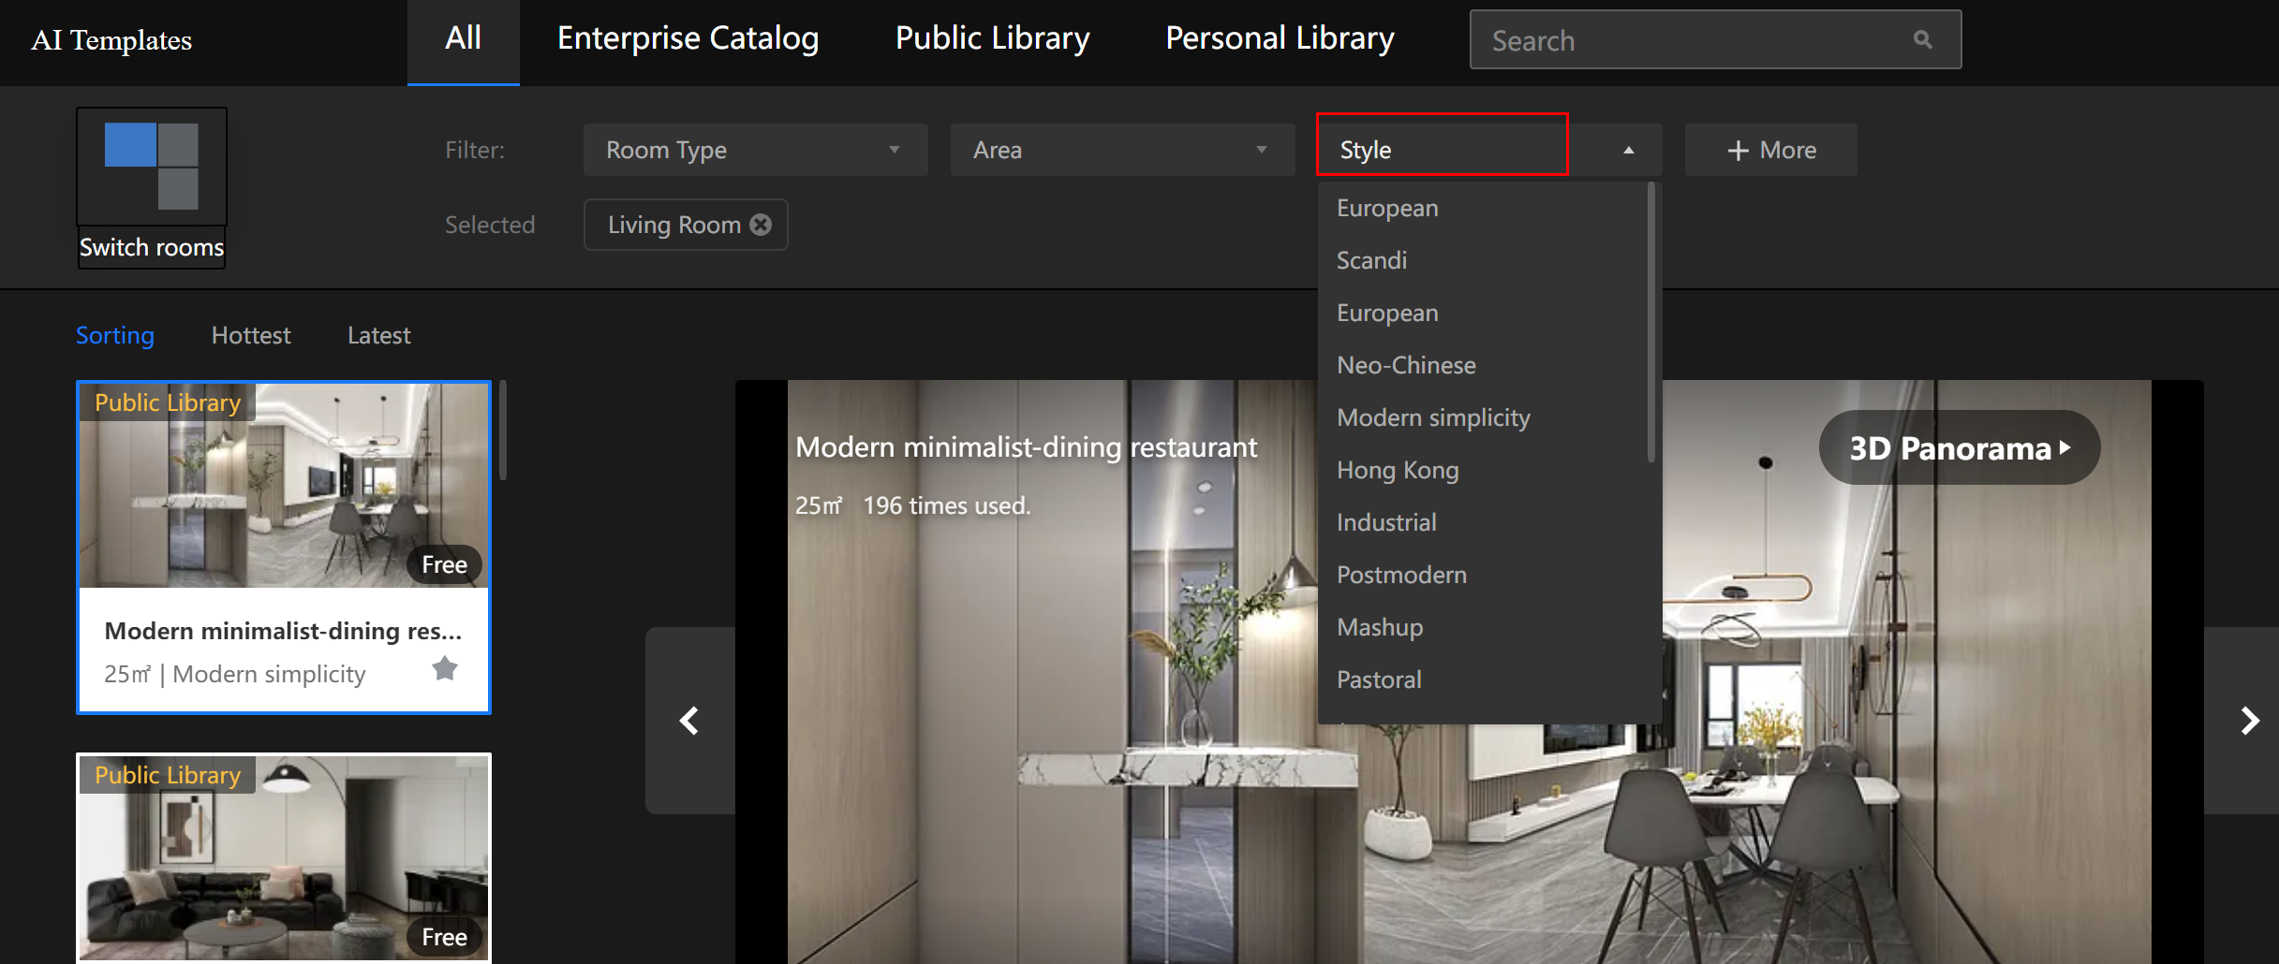The image size is (2279, 964).
Task: Click the AI Templates title
Action: (111, 40)
